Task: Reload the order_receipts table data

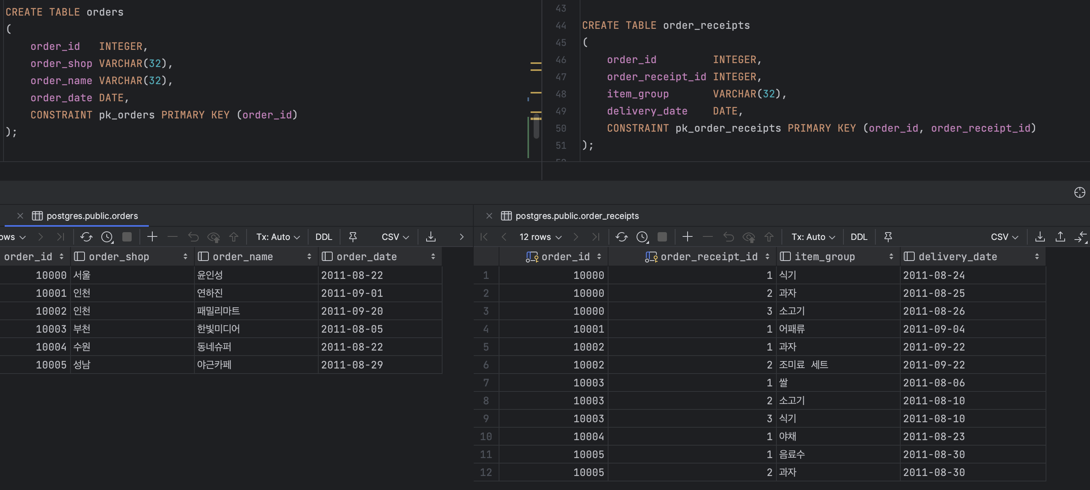Action: click(622, 237)
